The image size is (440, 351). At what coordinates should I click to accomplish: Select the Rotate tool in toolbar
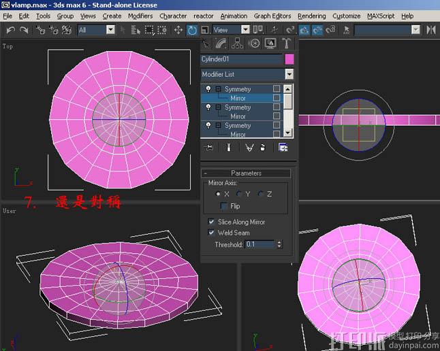click(x=192, y=30)
